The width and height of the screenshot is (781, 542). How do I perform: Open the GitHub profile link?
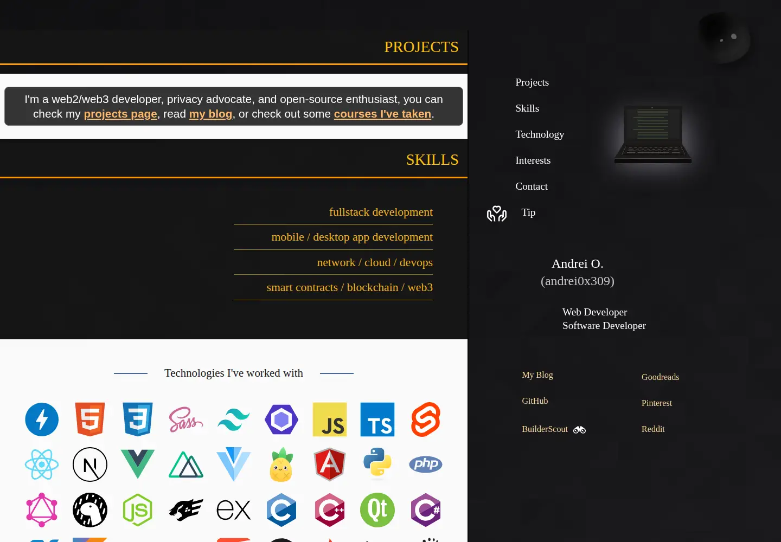(535, 401)
